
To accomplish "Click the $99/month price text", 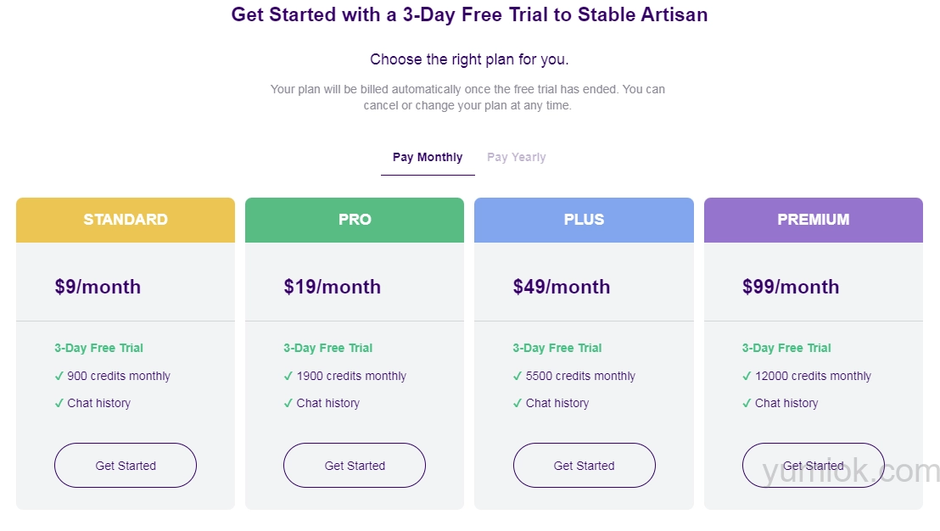I will coord(791,287).
